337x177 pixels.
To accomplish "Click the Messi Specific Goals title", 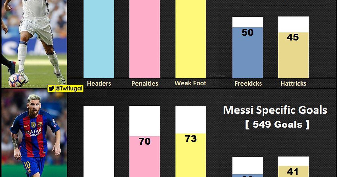I will (275, 110).
